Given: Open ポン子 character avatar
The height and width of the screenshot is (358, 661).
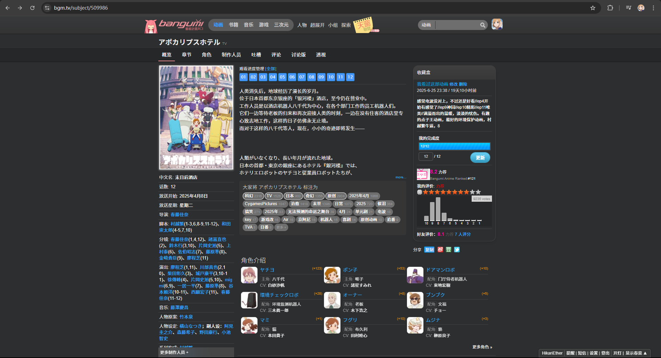Looking at the screenshot, I should (332, 275).
